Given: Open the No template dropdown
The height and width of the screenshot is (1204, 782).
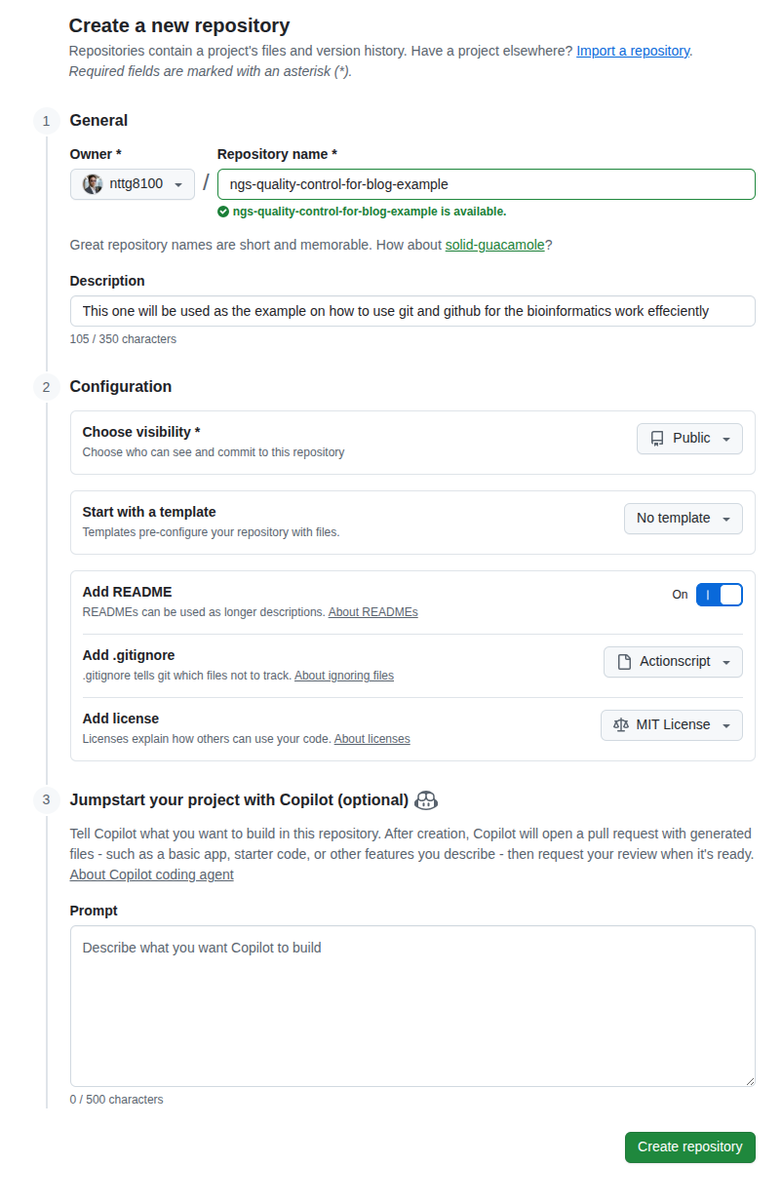Looking at the screenshot, I should [x=683, y=518].
